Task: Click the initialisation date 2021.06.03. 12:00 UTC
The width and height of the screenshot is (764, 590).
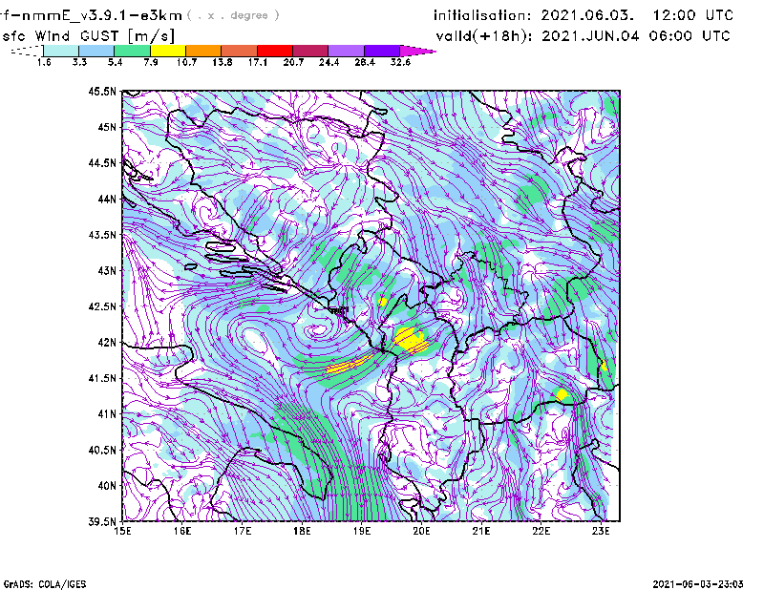Action: [584, 15]
